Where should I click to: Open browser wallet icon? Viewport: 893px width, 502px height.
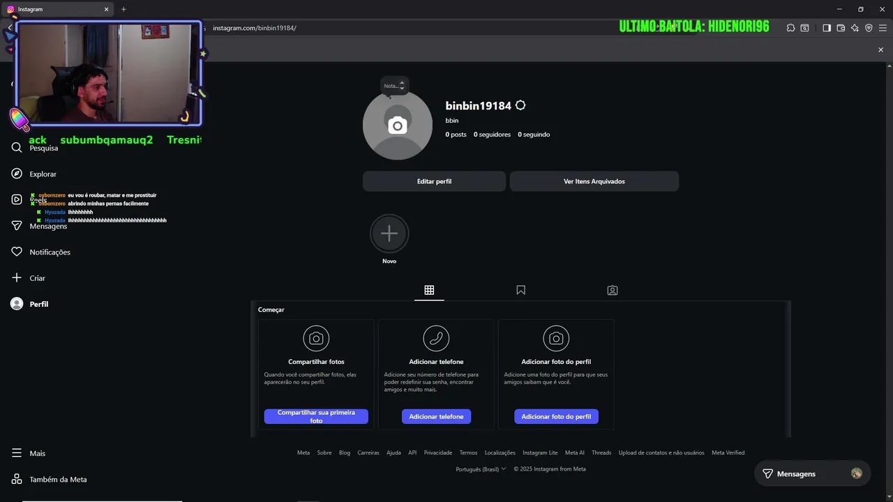click(x=841, y=28)
